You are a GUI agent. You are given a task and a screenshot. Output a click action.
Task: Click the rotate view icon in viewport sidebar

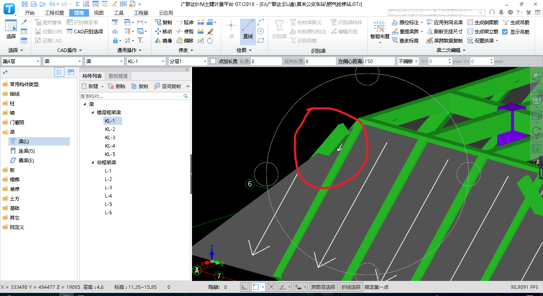[536, 131]
